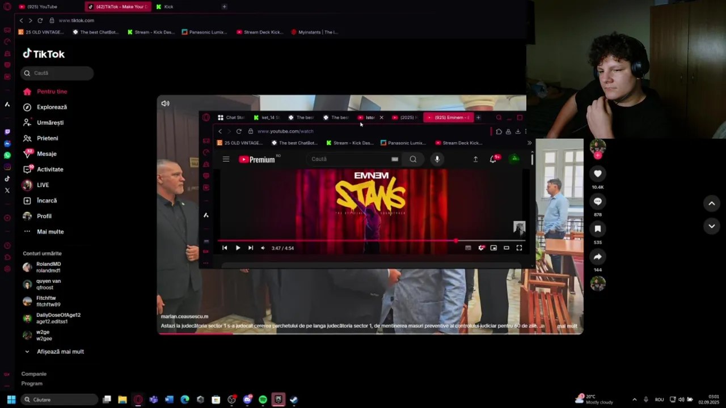Open Discord from taskbar
Screen dimensions: 726x408
coord(247,399)
